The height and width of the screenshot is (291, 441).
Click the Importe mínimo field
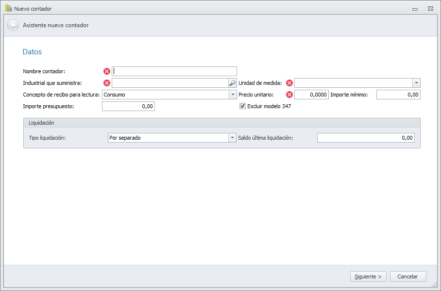pyautogui.click(x=398, y=95)
